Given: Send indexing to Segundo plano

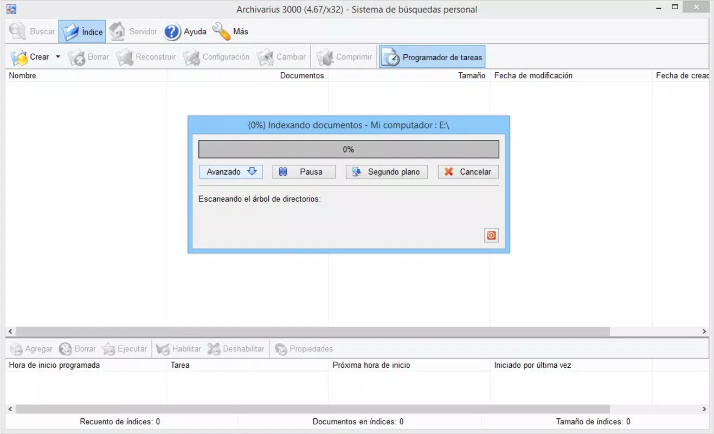Looking at the screenshot, I should (x=387, y=172).
